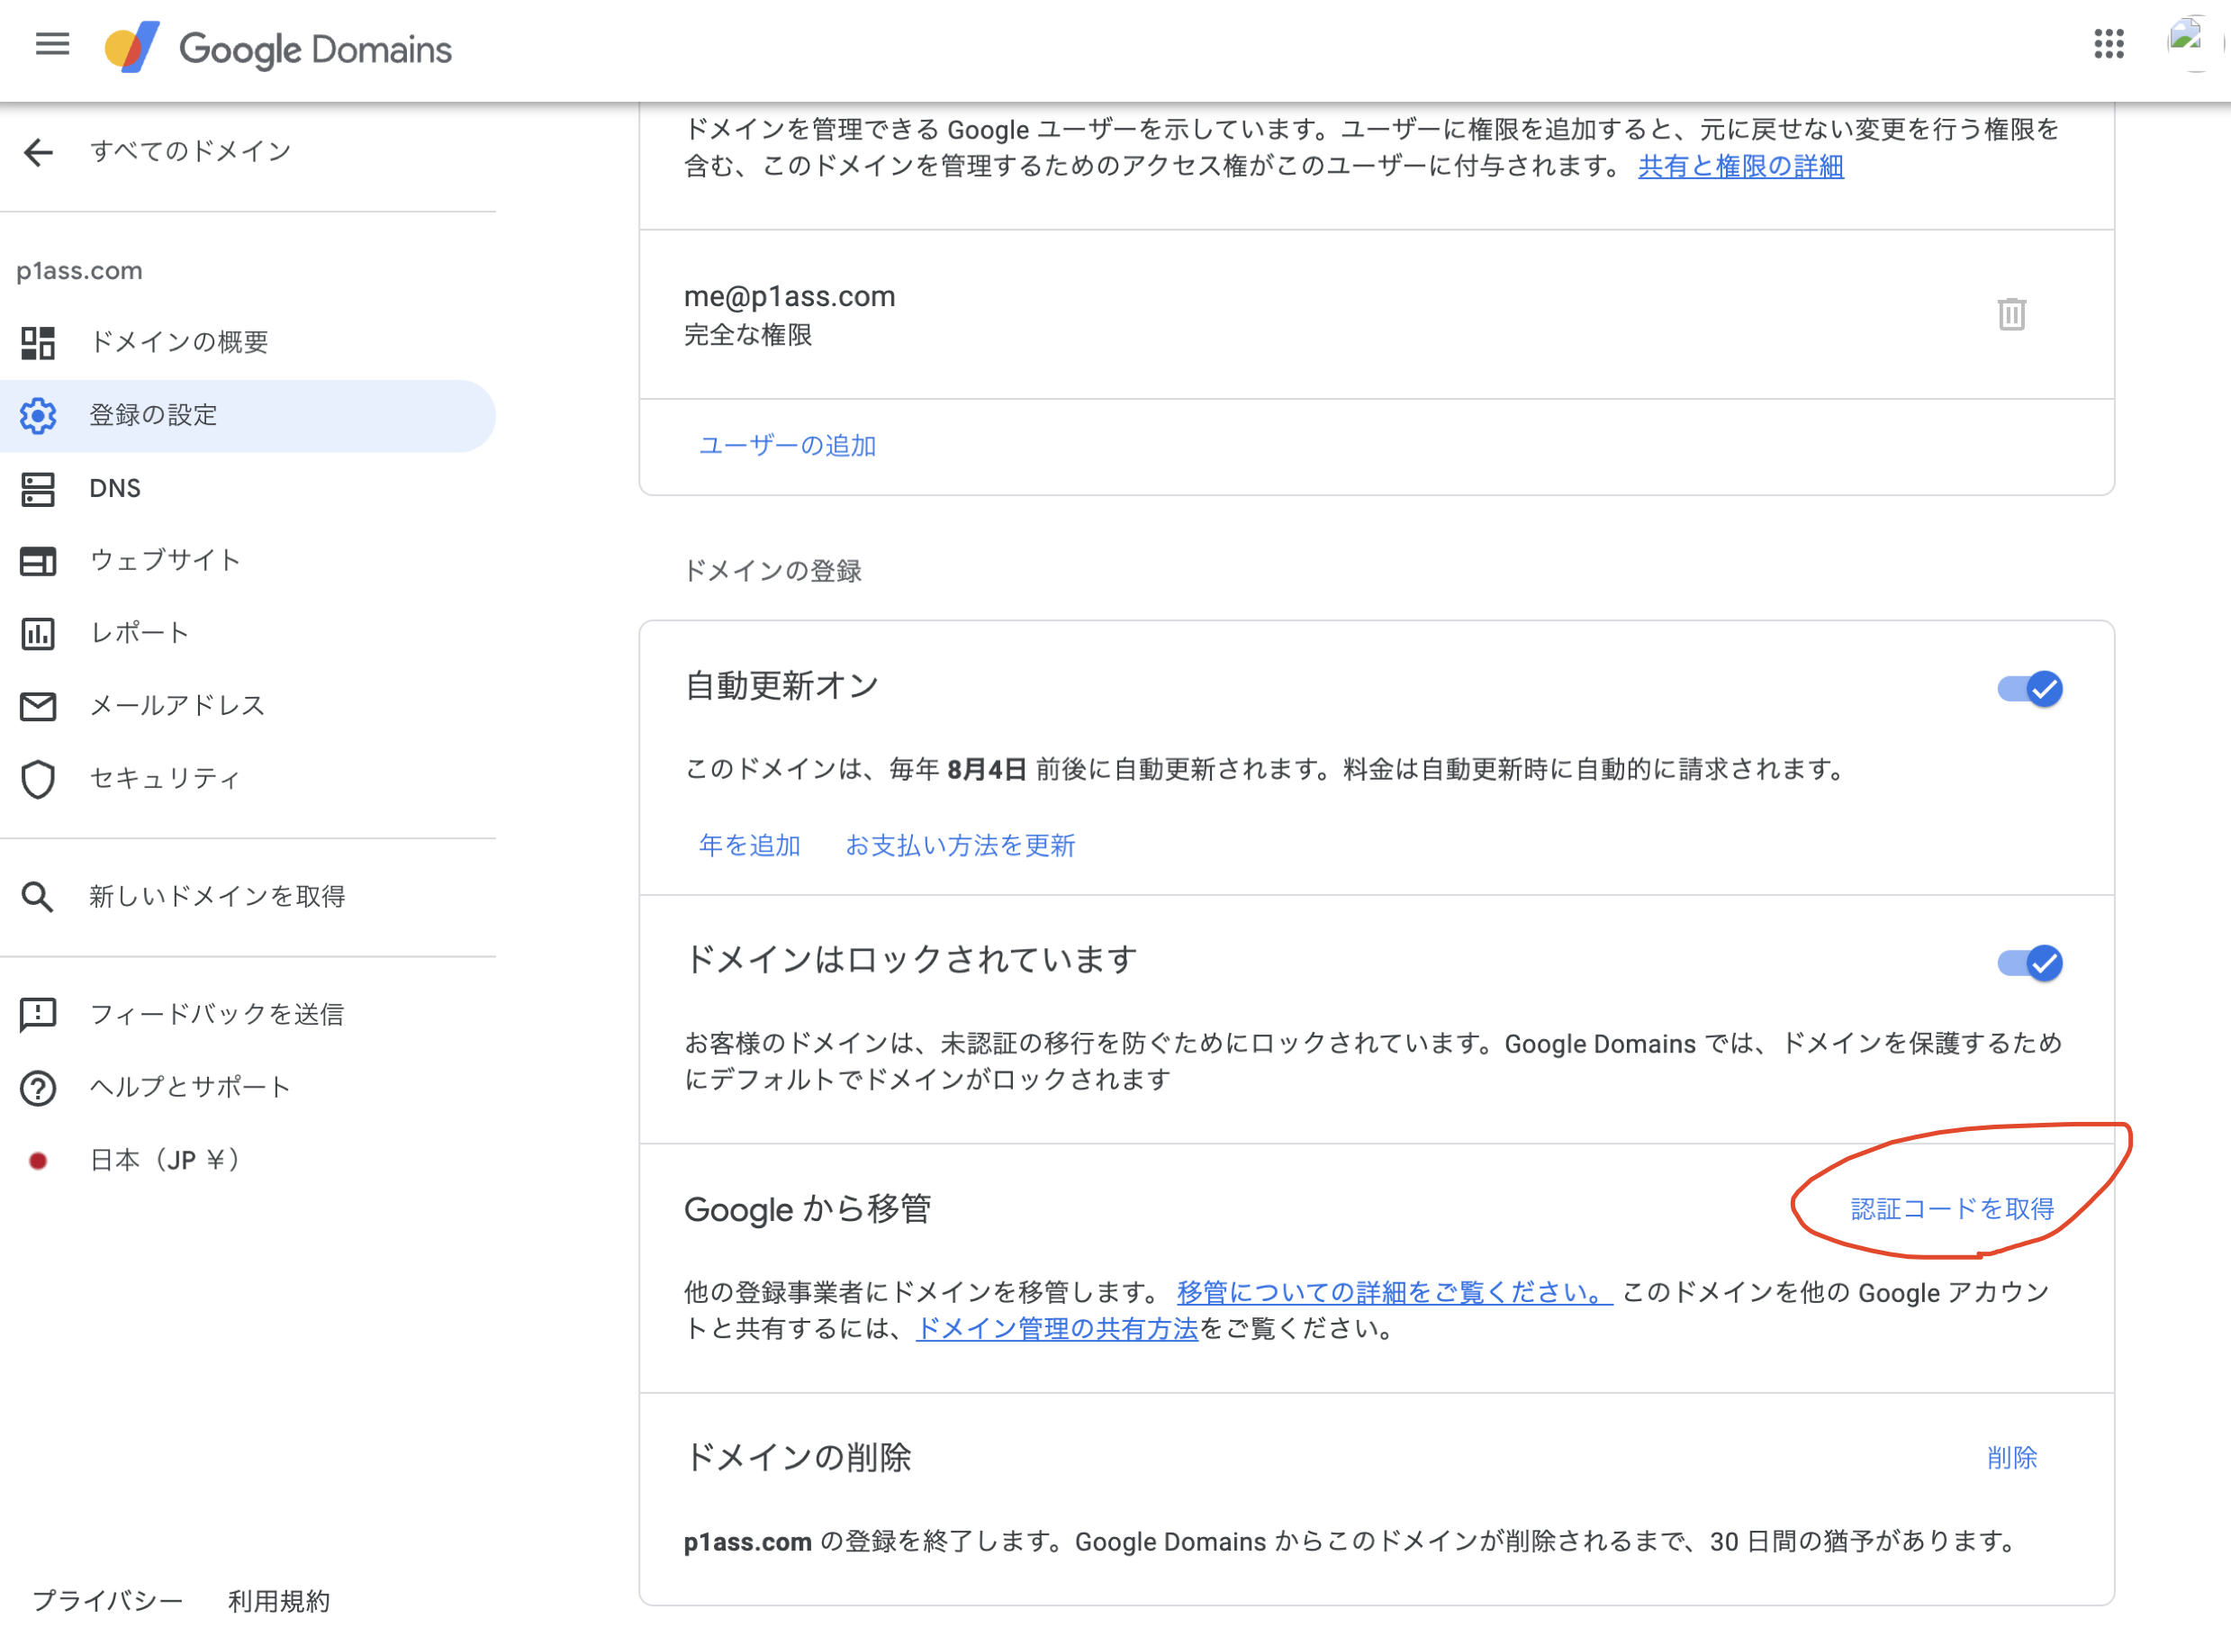Click the Google apps grid icon

pos(2108,44)
